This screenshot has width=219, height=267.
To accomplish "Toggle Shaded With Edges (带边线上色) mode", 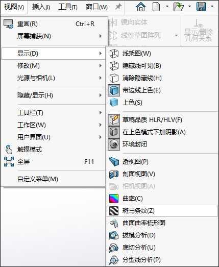I will coord(114,90).
